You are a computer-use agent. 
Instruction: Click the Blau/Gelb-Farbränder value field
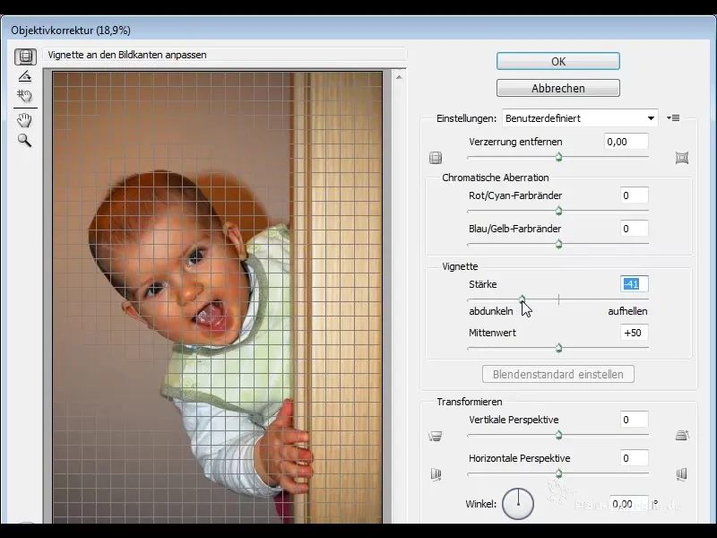[635, 229]
